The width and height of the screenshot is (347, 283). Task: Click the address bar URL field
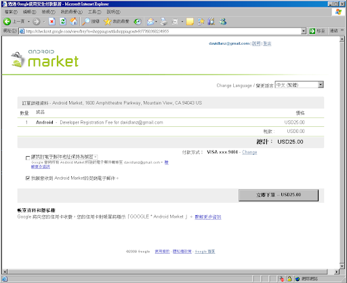point(160,31)
